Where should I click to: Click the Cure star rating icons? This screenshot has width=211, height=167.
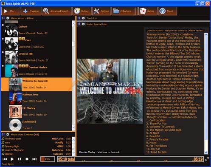pyautogui.click(x=22, y=39)
